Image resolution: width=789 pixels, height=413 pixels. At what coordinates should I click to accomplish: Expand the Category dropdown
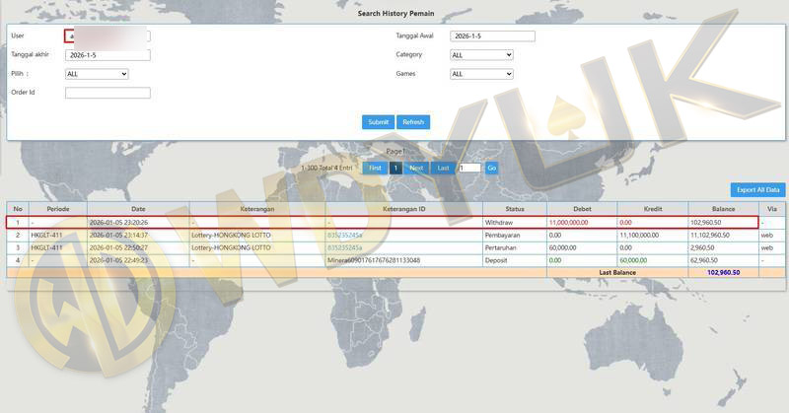click(481, 55)
